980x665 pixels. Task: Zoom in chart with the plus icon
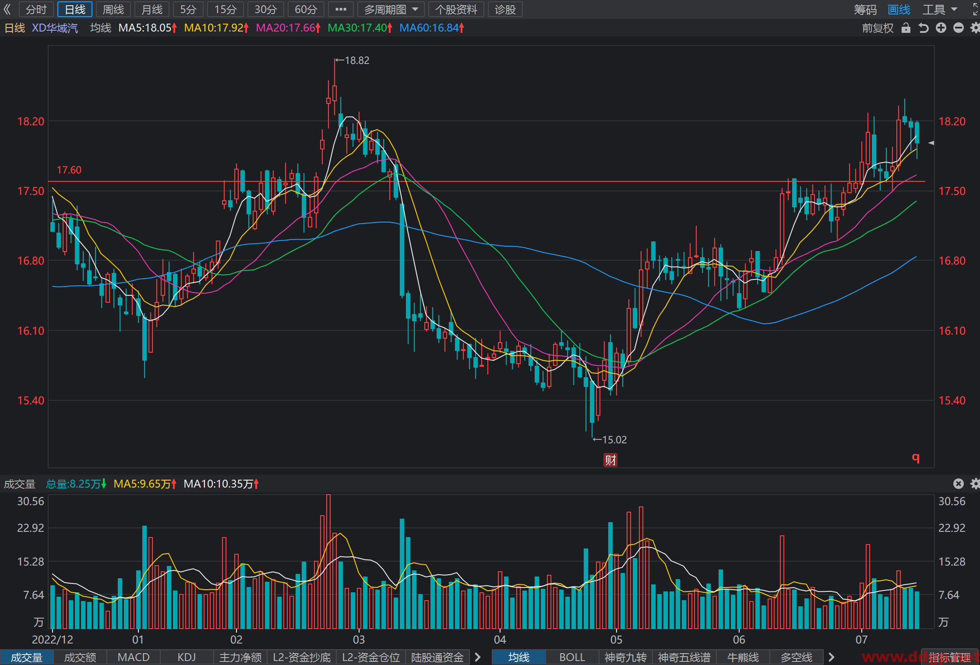(941, 28)
